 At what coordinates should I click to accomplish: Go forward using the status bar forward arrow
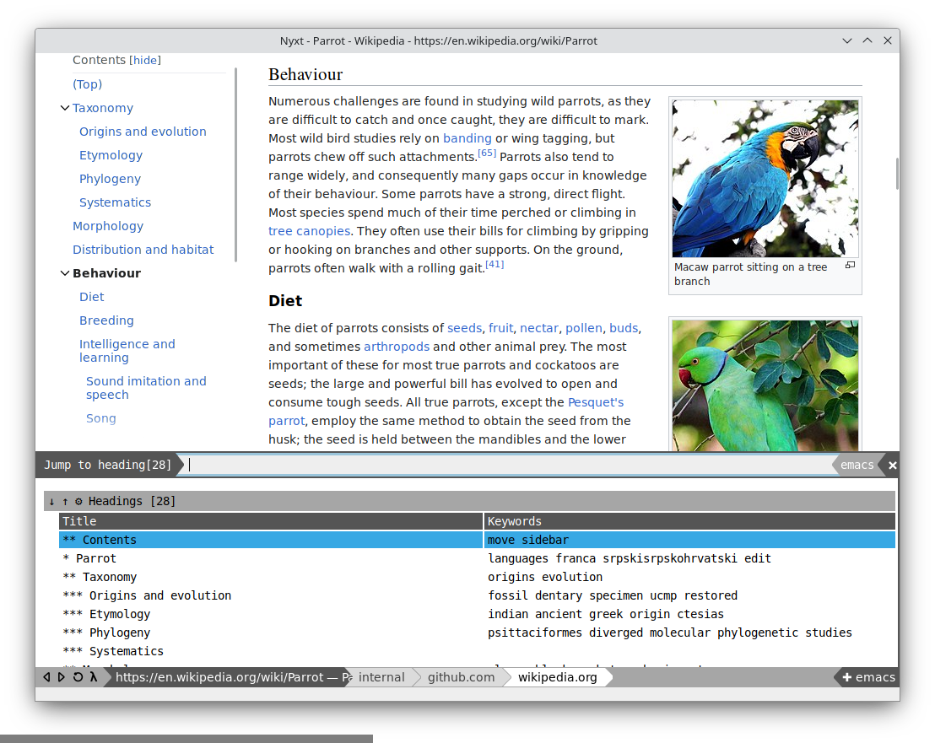(x=62, y=677)
